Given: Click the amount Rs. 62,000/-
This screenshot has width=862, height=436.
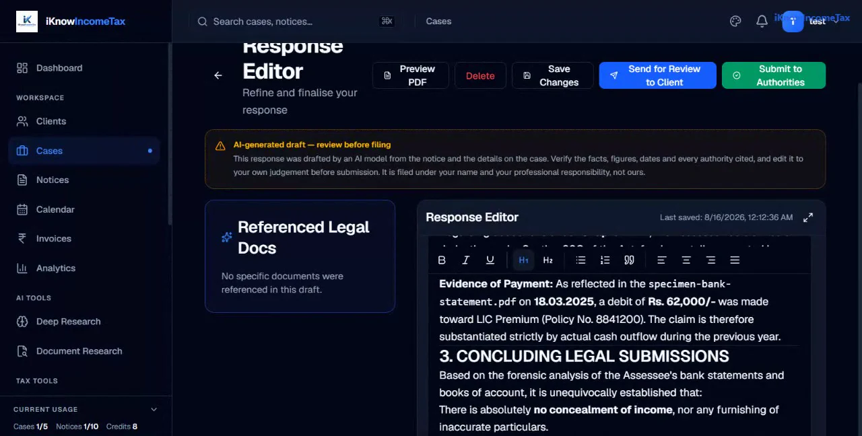Looking at the screenshot, I should (682, 301).
